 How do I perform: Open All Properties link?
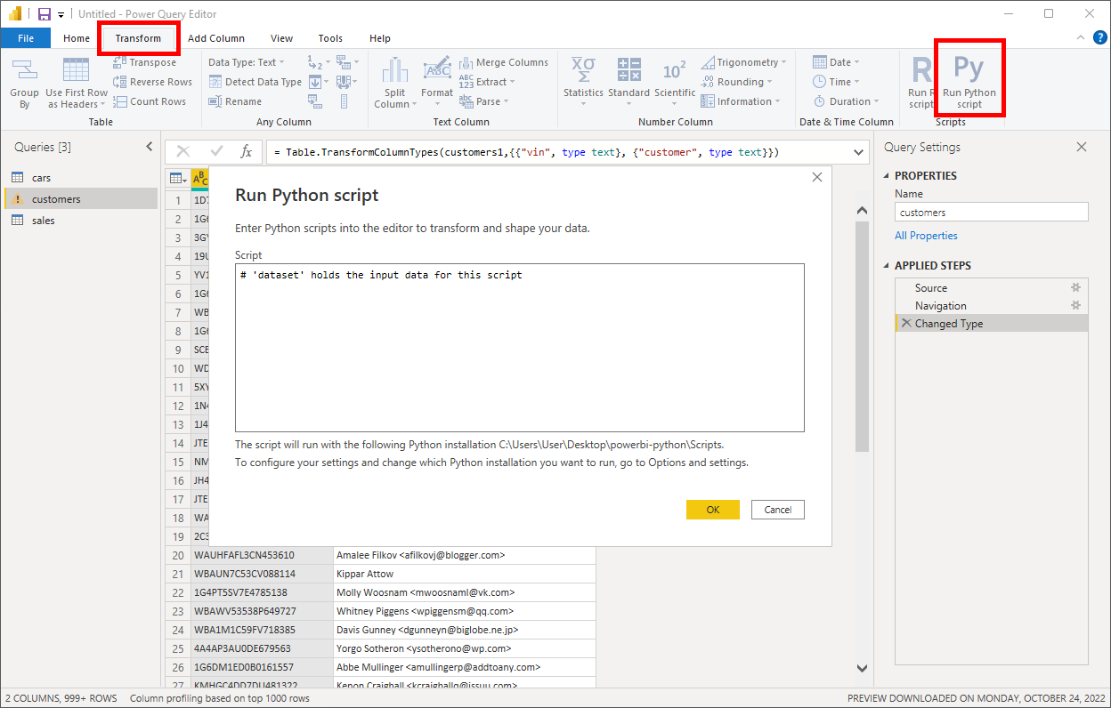926,235
